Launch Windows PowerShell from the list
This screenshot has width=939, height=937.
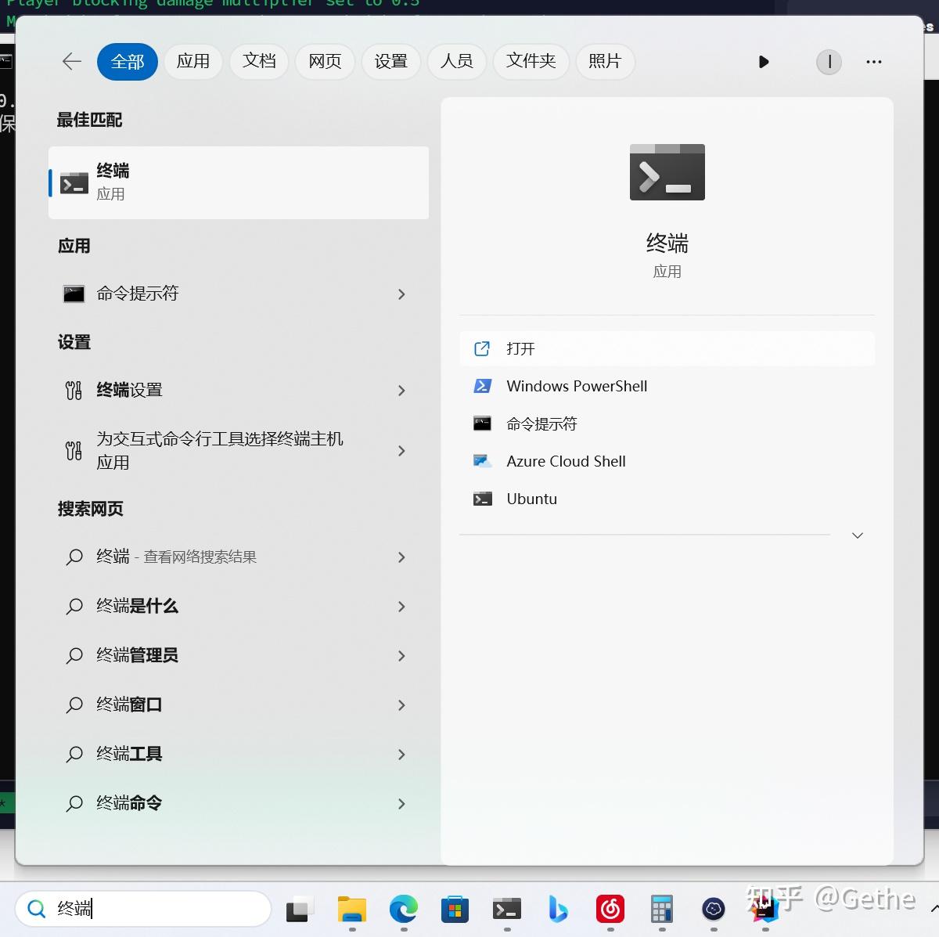tap(667, 386)
